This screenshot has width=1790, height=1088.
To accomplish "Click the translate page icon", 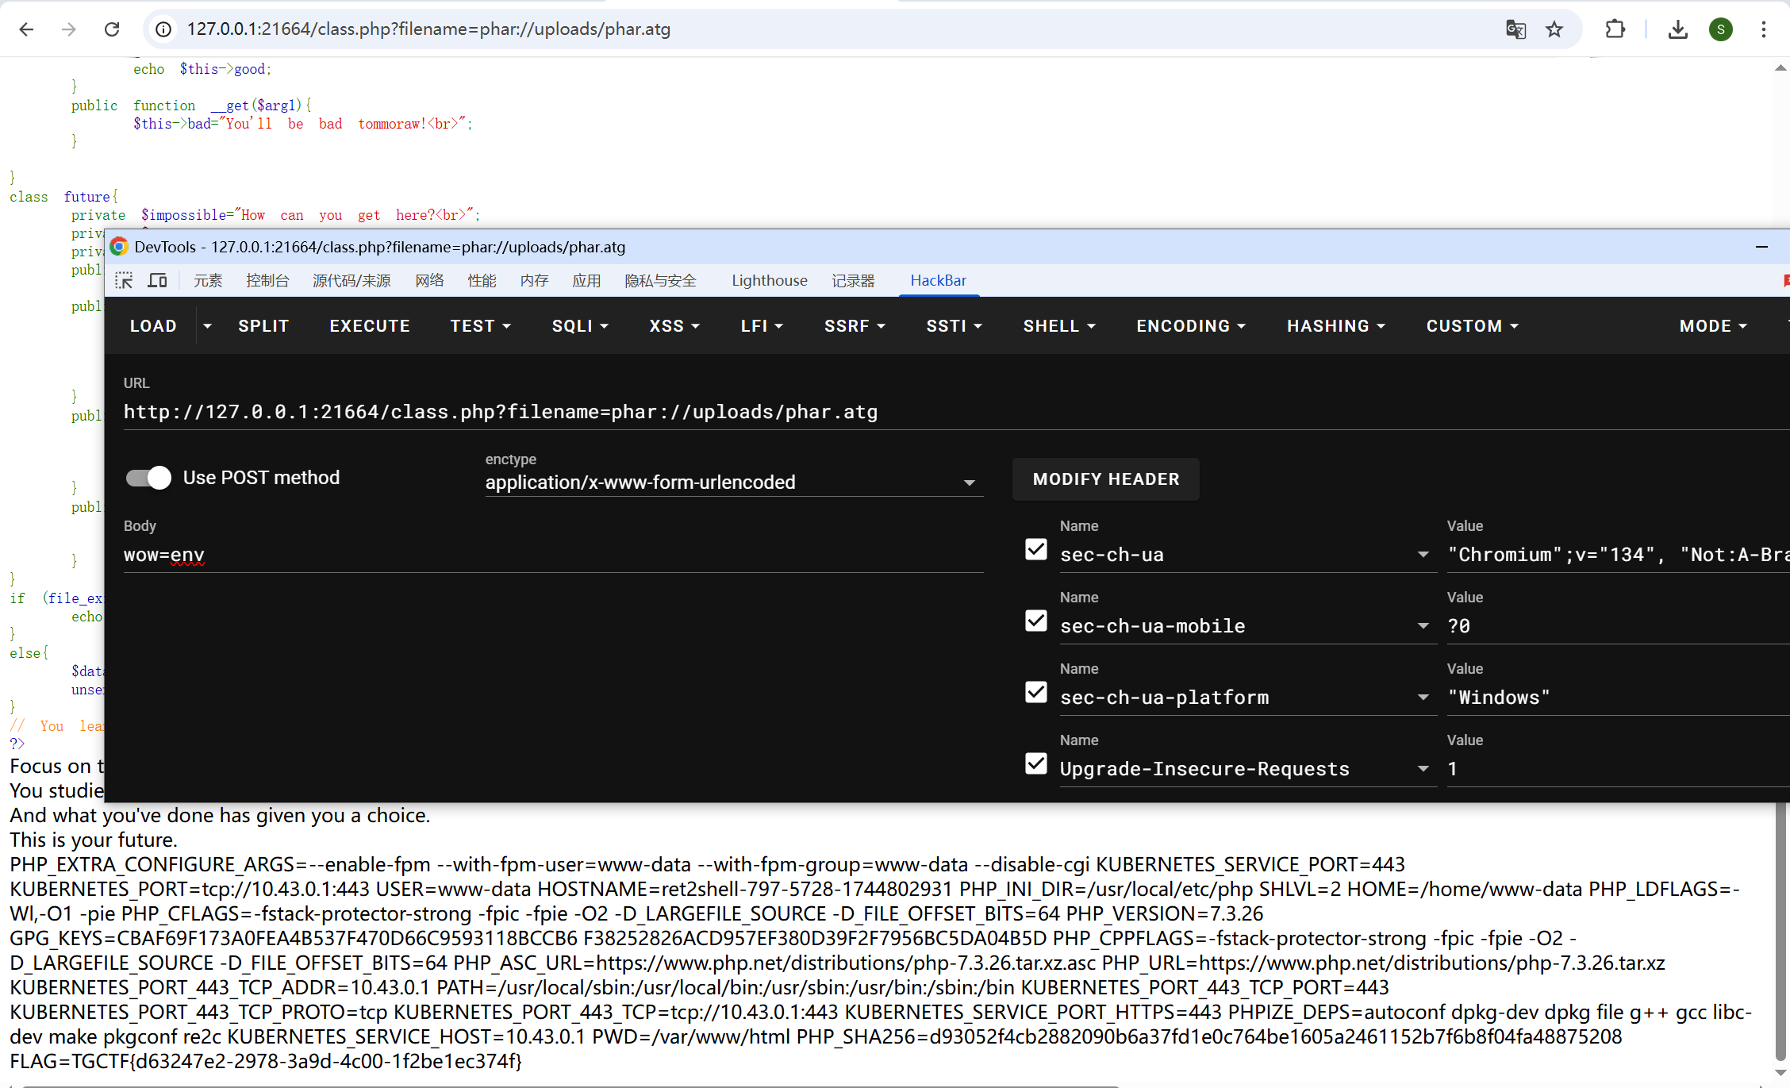I will click(x=1515, y=29).
